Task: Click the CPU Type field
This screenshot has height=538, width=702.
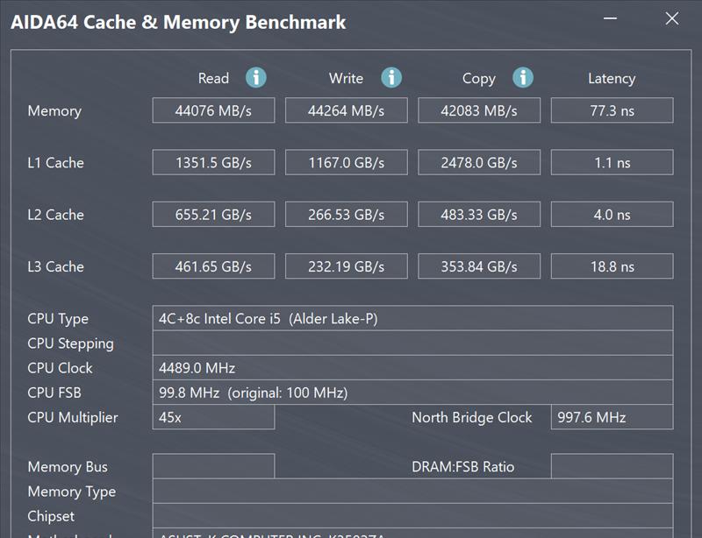Action: tap(412, 318)
